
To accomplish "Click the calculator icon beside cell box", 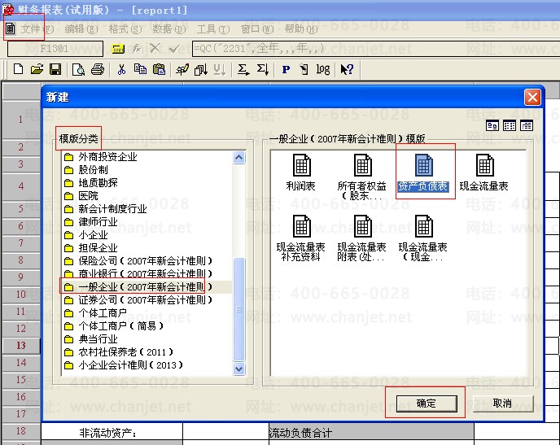I will (118, 49).
